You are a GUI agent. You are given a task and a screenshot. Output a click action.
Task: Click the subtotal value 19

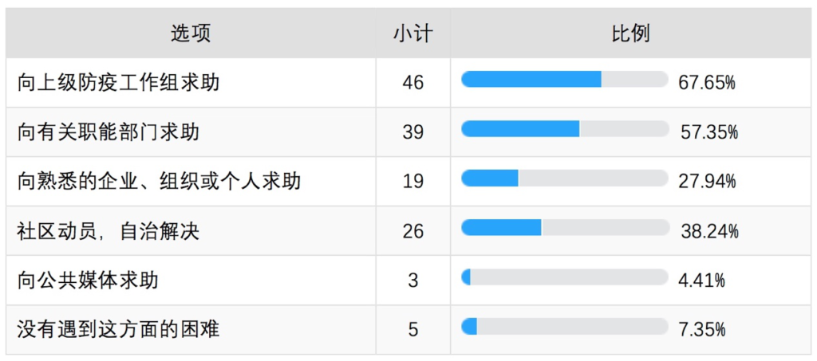[412, 182]
